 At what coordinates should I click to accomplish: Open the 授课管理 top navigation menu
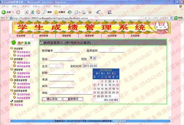pyautogui.click(x=90, y=36)
